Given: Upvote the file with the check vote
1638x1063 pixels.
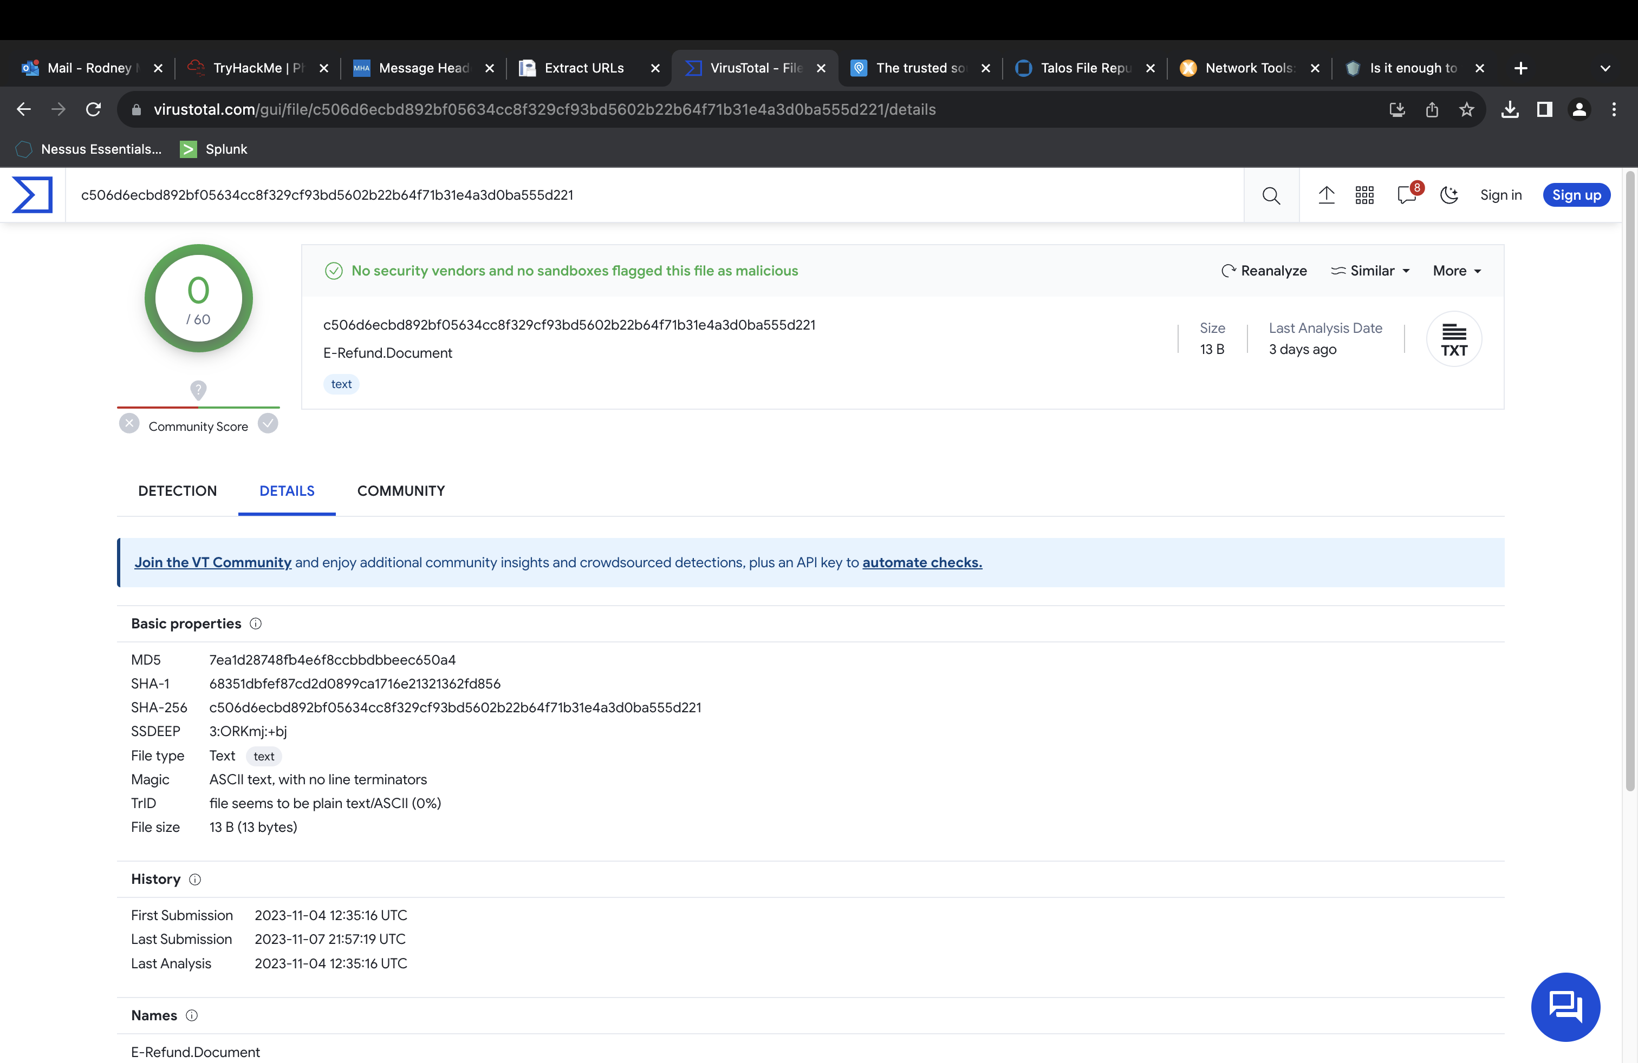Looking at the screenshot, I should (x=269, y=424).
